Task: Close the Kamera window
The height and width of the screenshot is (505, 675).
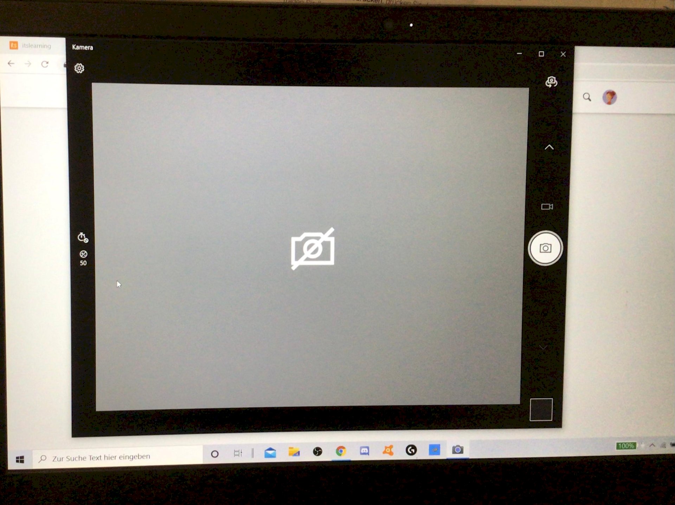Action: [x=563, y=54]
